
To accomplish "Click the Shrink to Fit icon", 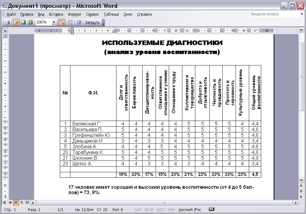I will tap(70, 22).
